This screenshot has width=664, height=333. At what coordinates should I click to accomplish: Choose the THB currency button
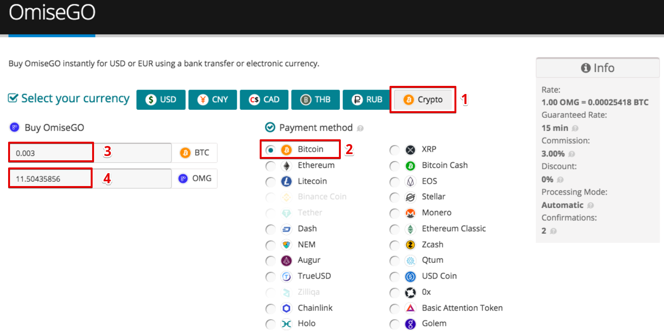pyautogui.click(x=316, y=100)
